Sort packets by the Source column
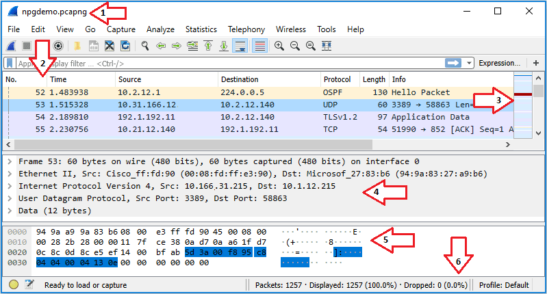 pyautogui.click(x=166, y=79)
